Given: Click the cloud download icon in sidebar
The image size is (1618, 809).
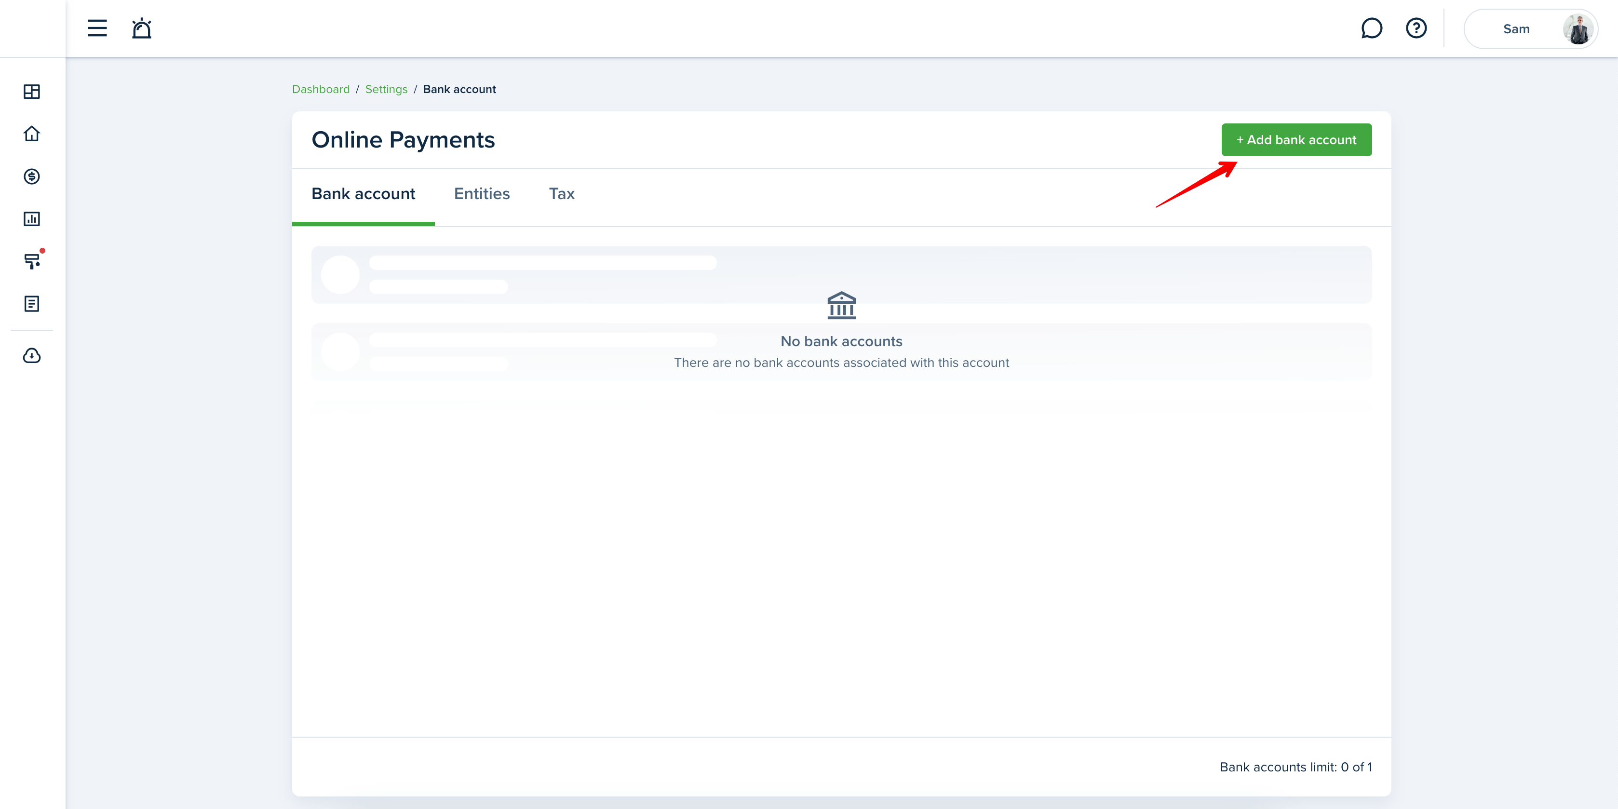Looking at the screenshot, I should tap(31, 355).
